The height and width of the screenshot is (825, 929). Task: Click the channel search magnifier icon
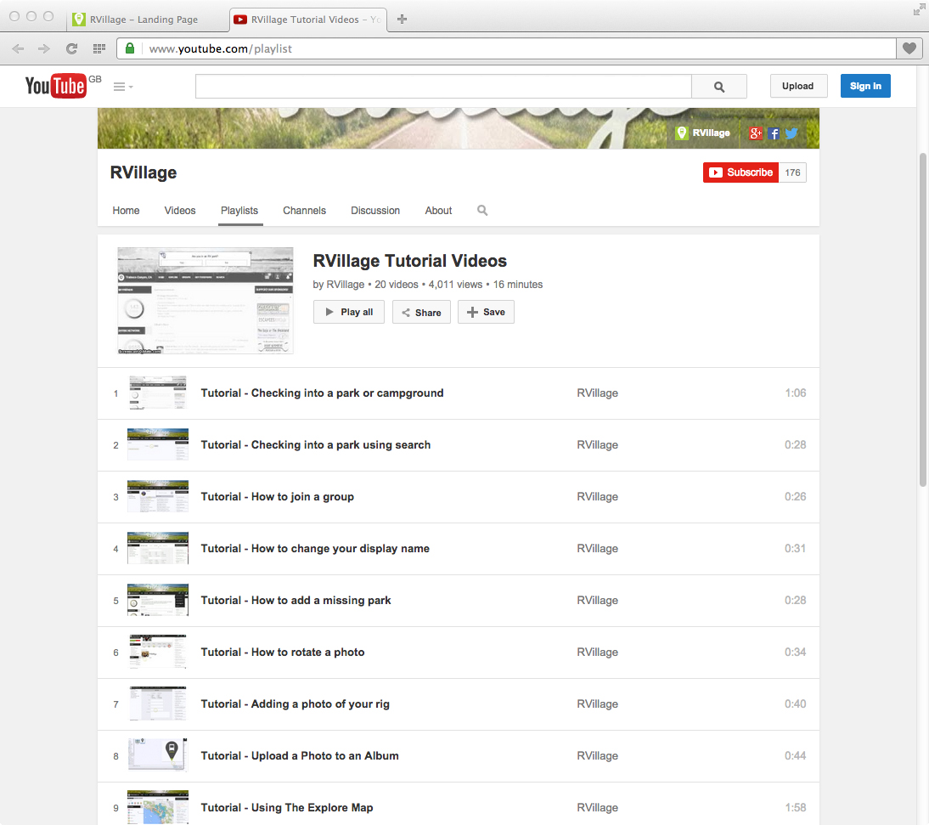click(x=482, y=211)
